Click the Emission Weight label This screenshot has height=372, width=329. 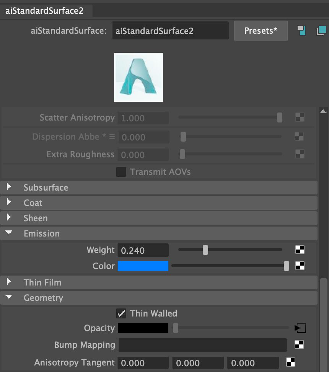coord(101,250)
